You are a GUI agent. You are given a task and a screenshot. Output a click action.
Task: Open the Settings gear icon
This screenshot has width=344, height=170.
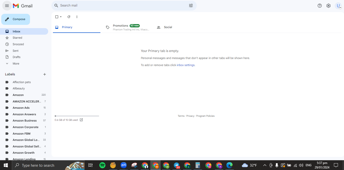coord(328,6)
